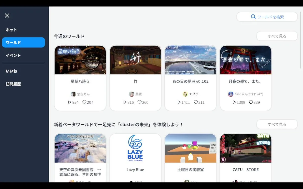
Task: Click the ZATU STORE title text
Action: [x=246, y=170]
